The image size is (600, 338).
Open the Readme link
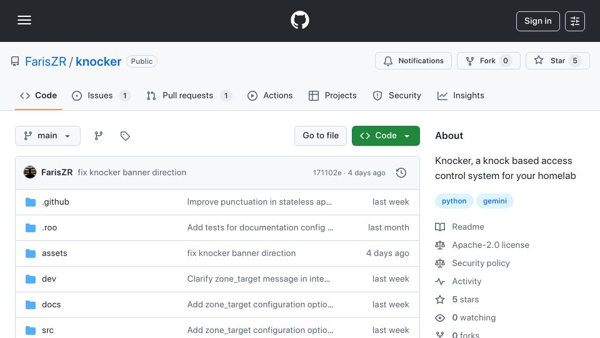(x=468, y=227)
